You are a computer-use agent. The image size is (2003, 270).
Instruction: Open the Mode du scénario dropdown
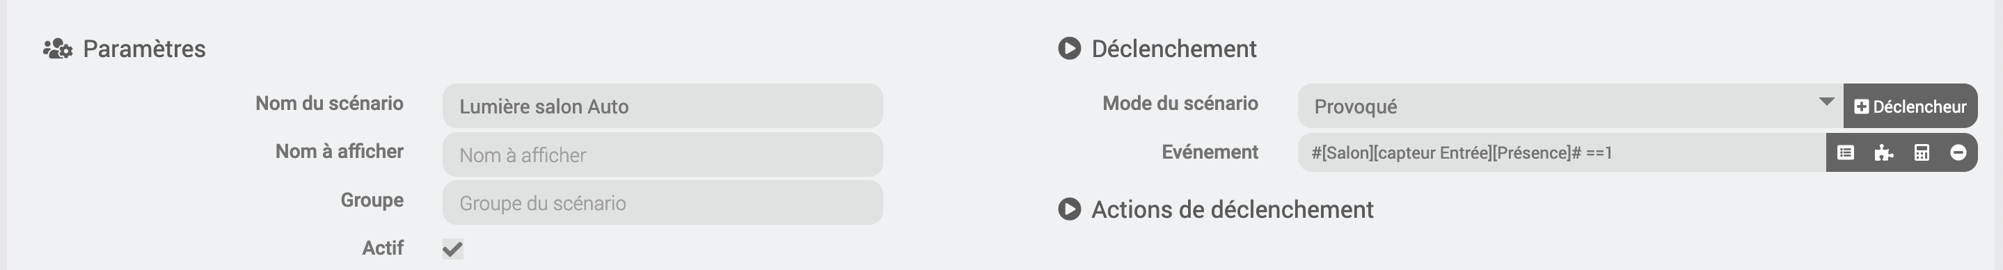(1570, 106)
